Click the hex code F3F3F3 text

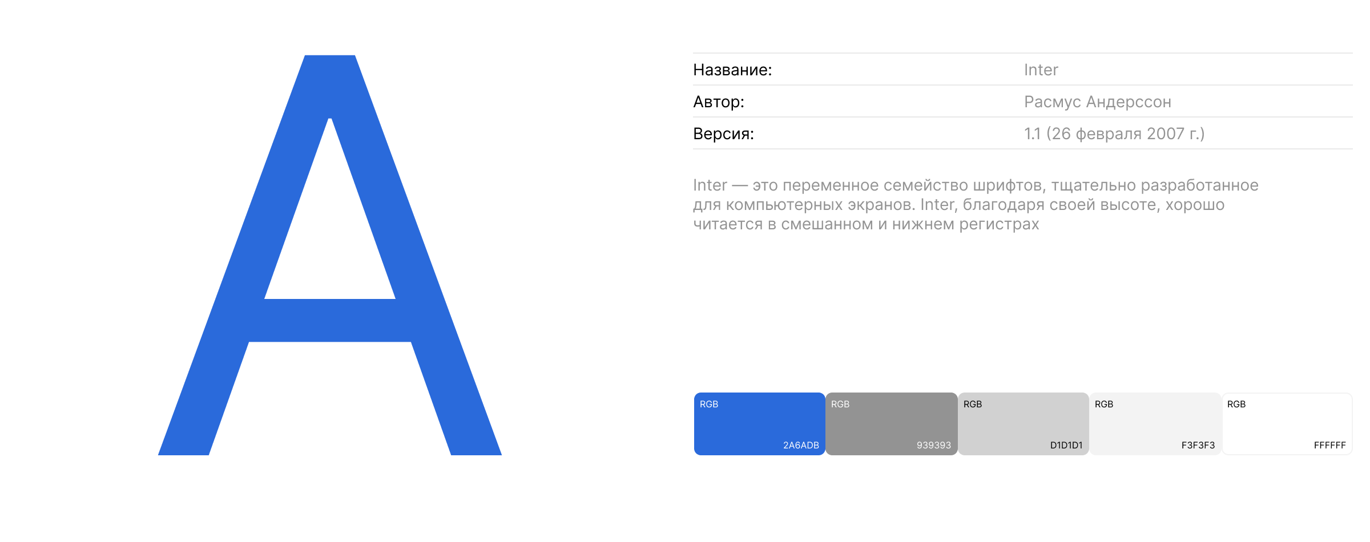pyautogui.click(x=1198, y=445)
